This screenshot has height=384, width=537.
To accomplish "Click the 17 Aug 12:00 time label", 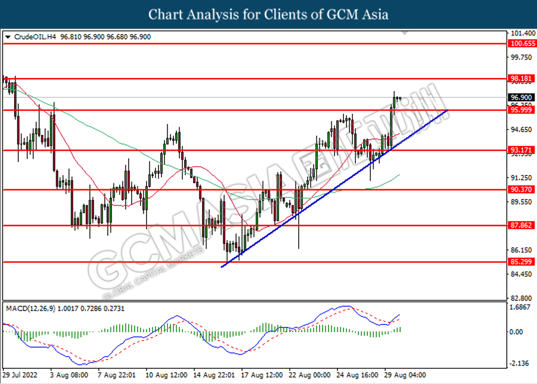I will pyautogui.click(x=262, y=375).
